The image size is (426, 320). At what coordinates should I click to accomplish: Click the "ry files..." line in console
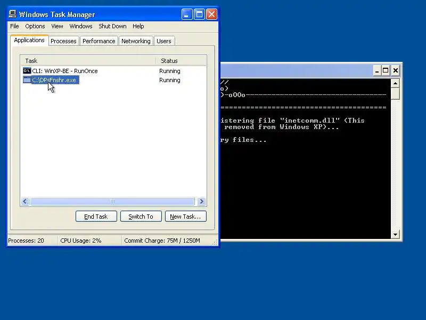point(243,140)
